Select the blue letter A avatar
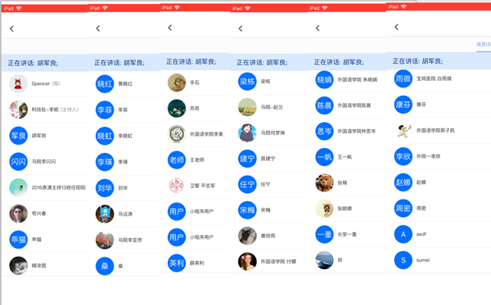 pos(403,234)
